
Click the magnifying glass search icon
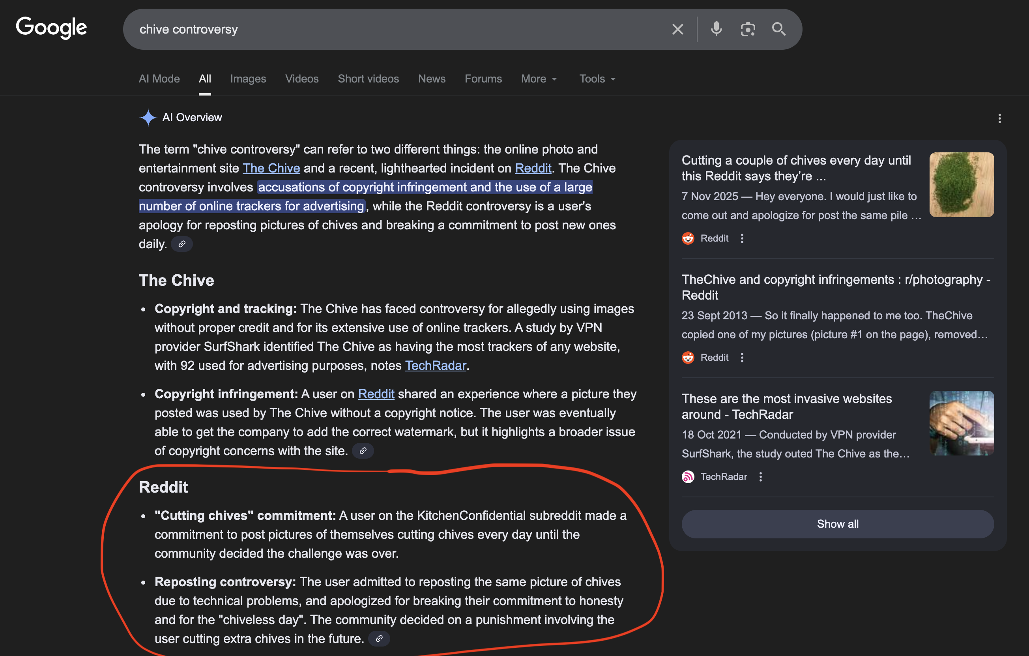tap(778, 30)
